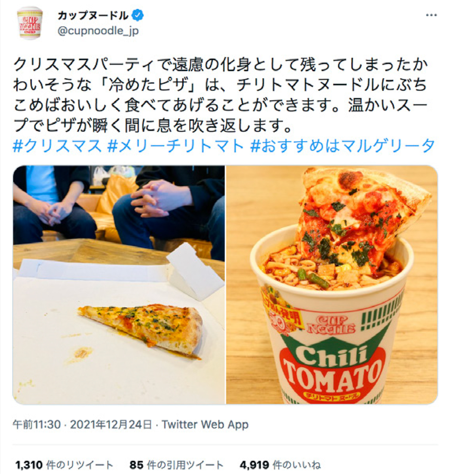Click the blue verified badge
The height and width of the screenshot is (474, 449).
pos(138,15)
